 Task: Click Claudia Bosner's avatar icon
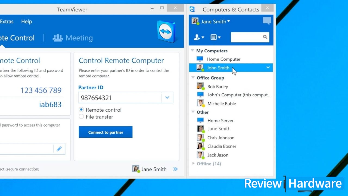coord(201,146)
